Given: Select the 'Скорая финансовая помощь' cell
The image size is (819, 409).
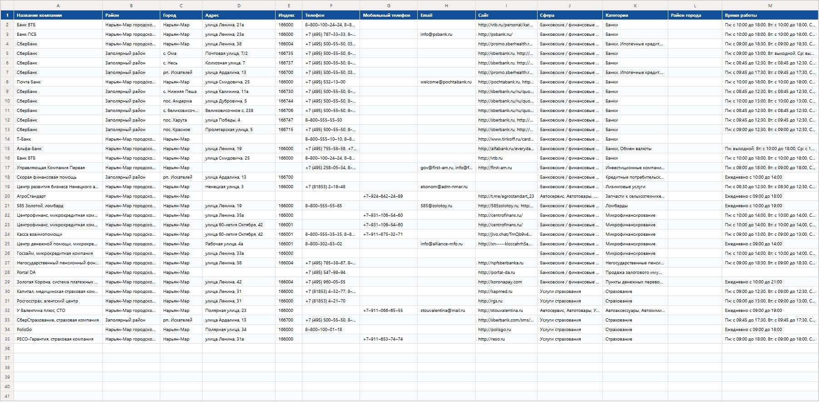Looking at the screenshot, I should coord(58,177).
